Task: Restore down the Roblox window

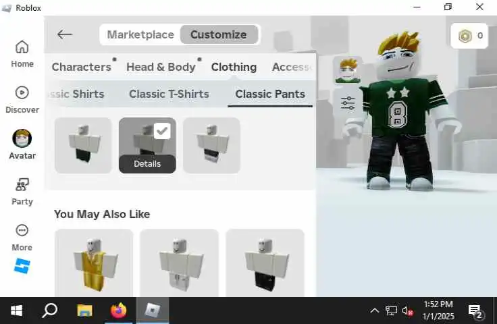Action: pos(448,7)
